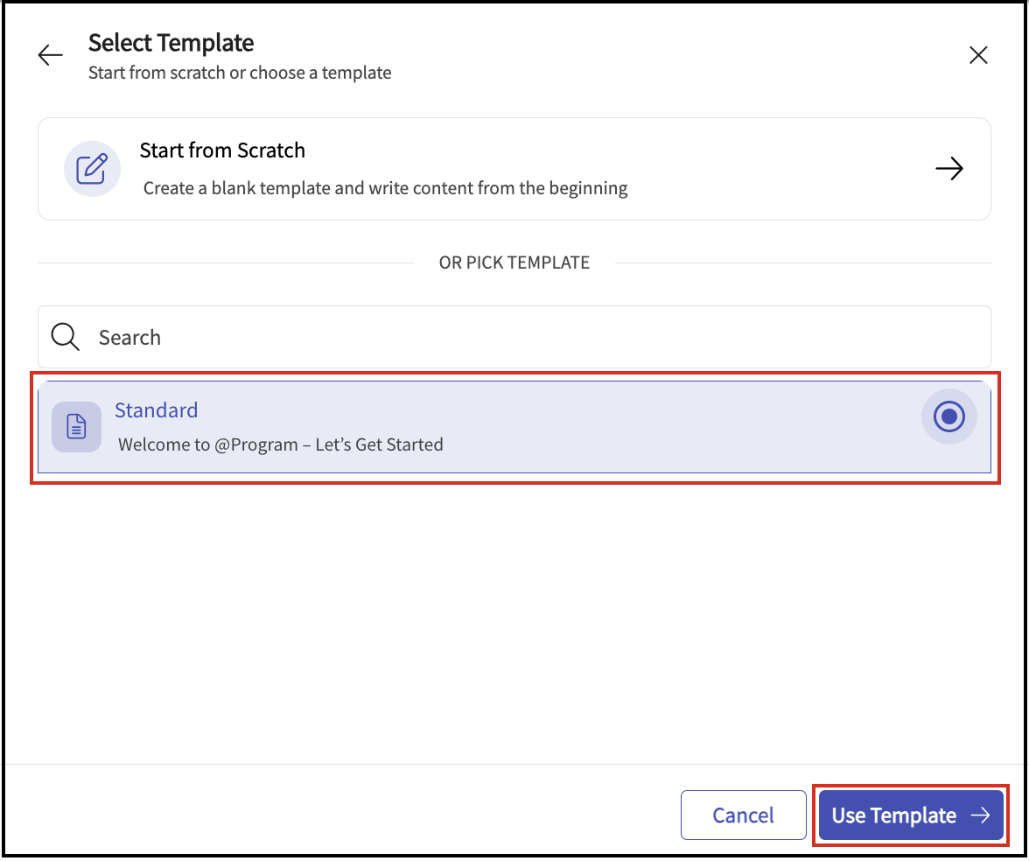Image resolution: width=1029 pixels, height=861 pixels.
Task: Click empty area below the Standard template
Action: 514,612
